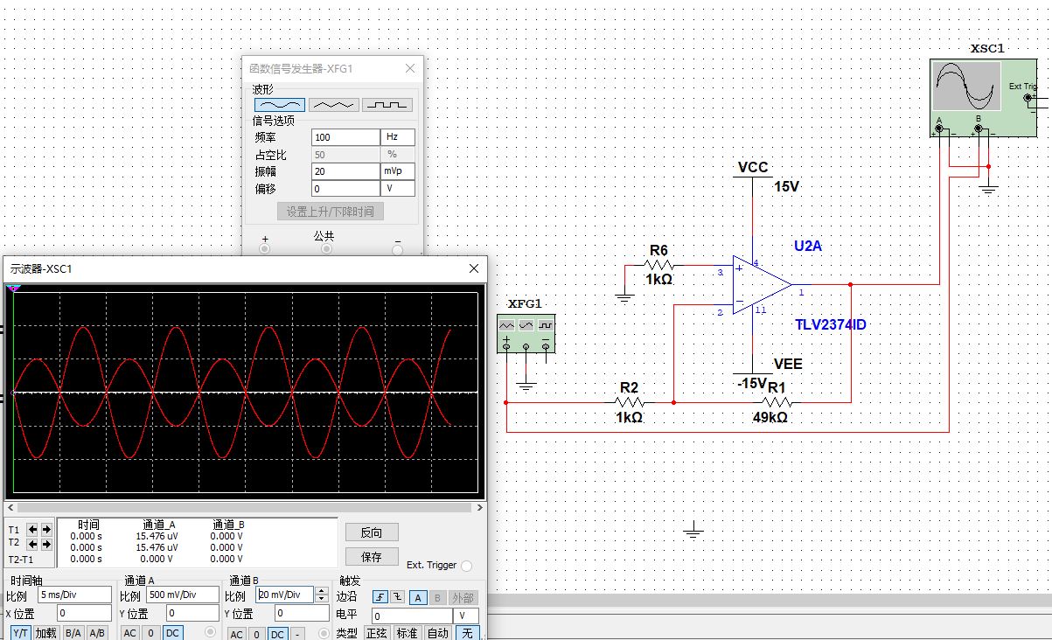Switch display mode to A/B
1052x640 pixels.
pyautogui.click(x=97, y=633)
